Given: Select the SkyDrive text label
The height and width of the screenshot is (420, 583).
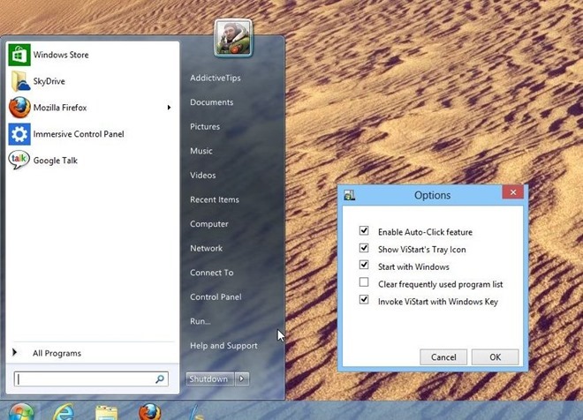Looking at the screenshot, I should (x=49, y=81).
